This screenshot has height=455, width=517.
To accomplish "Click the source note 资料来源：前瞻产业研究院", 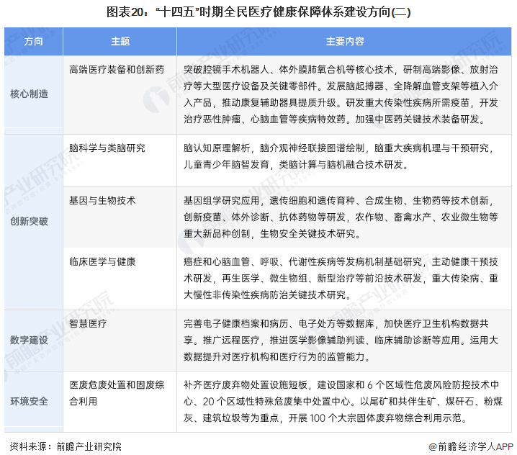I will point(66,447).
